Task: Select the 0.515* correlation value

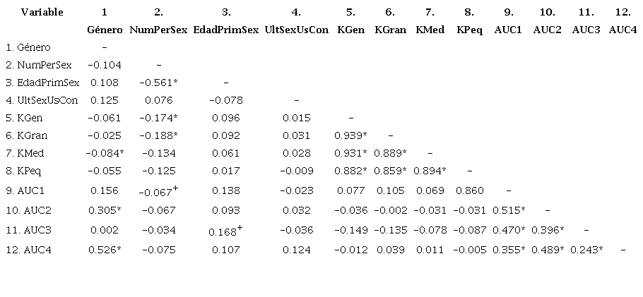Action: (x=508, y=210)
